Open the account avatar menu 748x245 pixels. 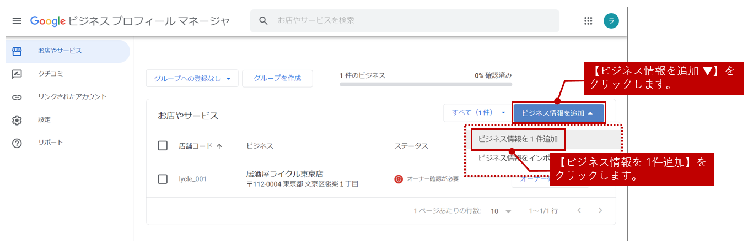pos(611,21)
